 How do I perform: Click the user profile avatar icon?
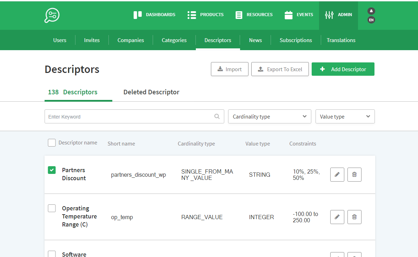(371, 11)
